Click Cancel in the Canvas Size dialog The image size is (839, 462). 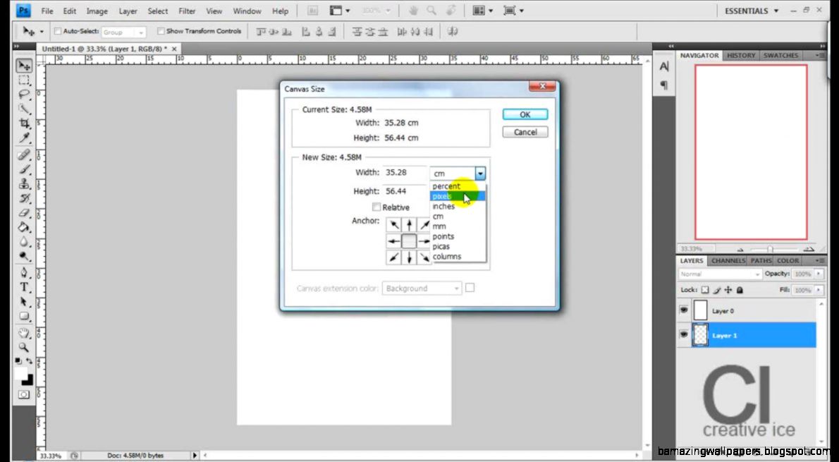[525, 132]
